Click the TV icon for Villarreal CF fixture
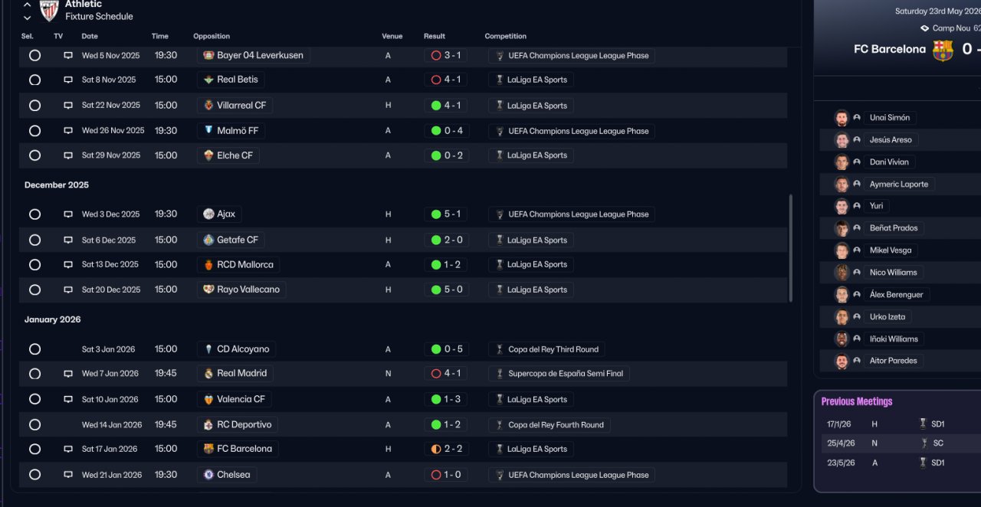 click(x=68, y=106)
